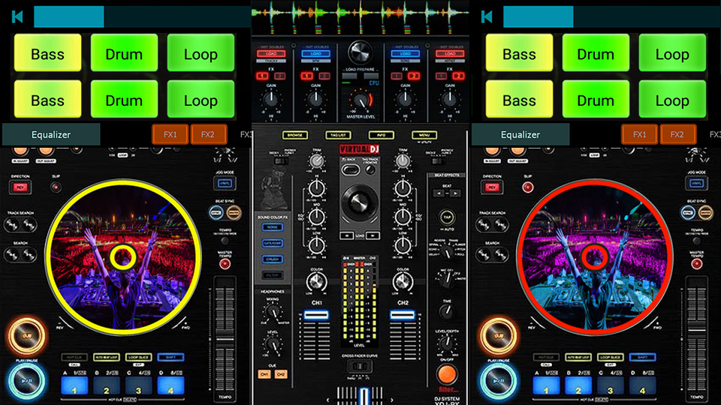
Task: Trigger hot cue pad 2 on left deck
Action: click(x=107, y=386)
